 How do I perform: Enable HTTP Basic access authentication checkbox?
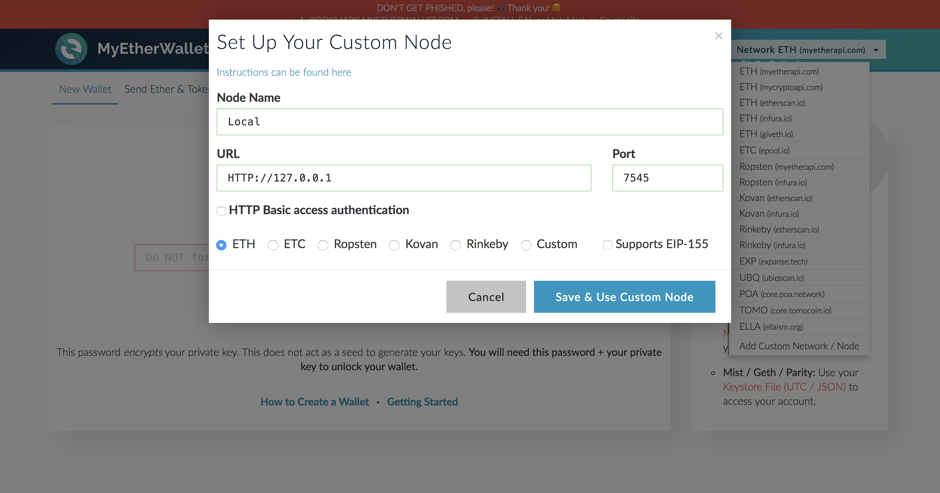coord(221,211)
